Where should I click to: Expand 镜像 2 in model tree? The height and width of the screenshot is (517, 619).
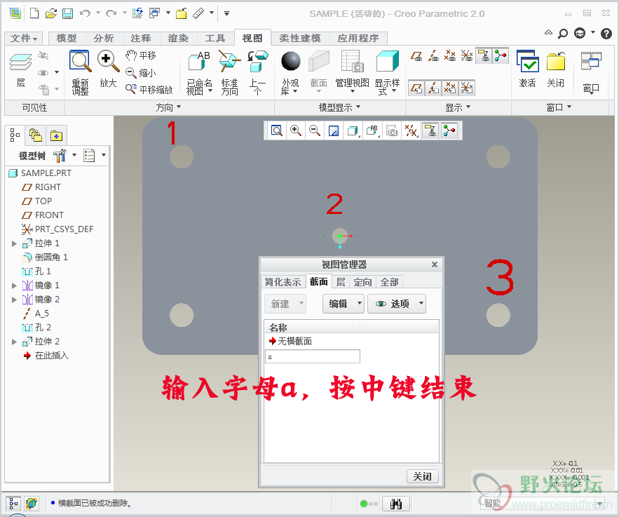click(x=14, y=300)
